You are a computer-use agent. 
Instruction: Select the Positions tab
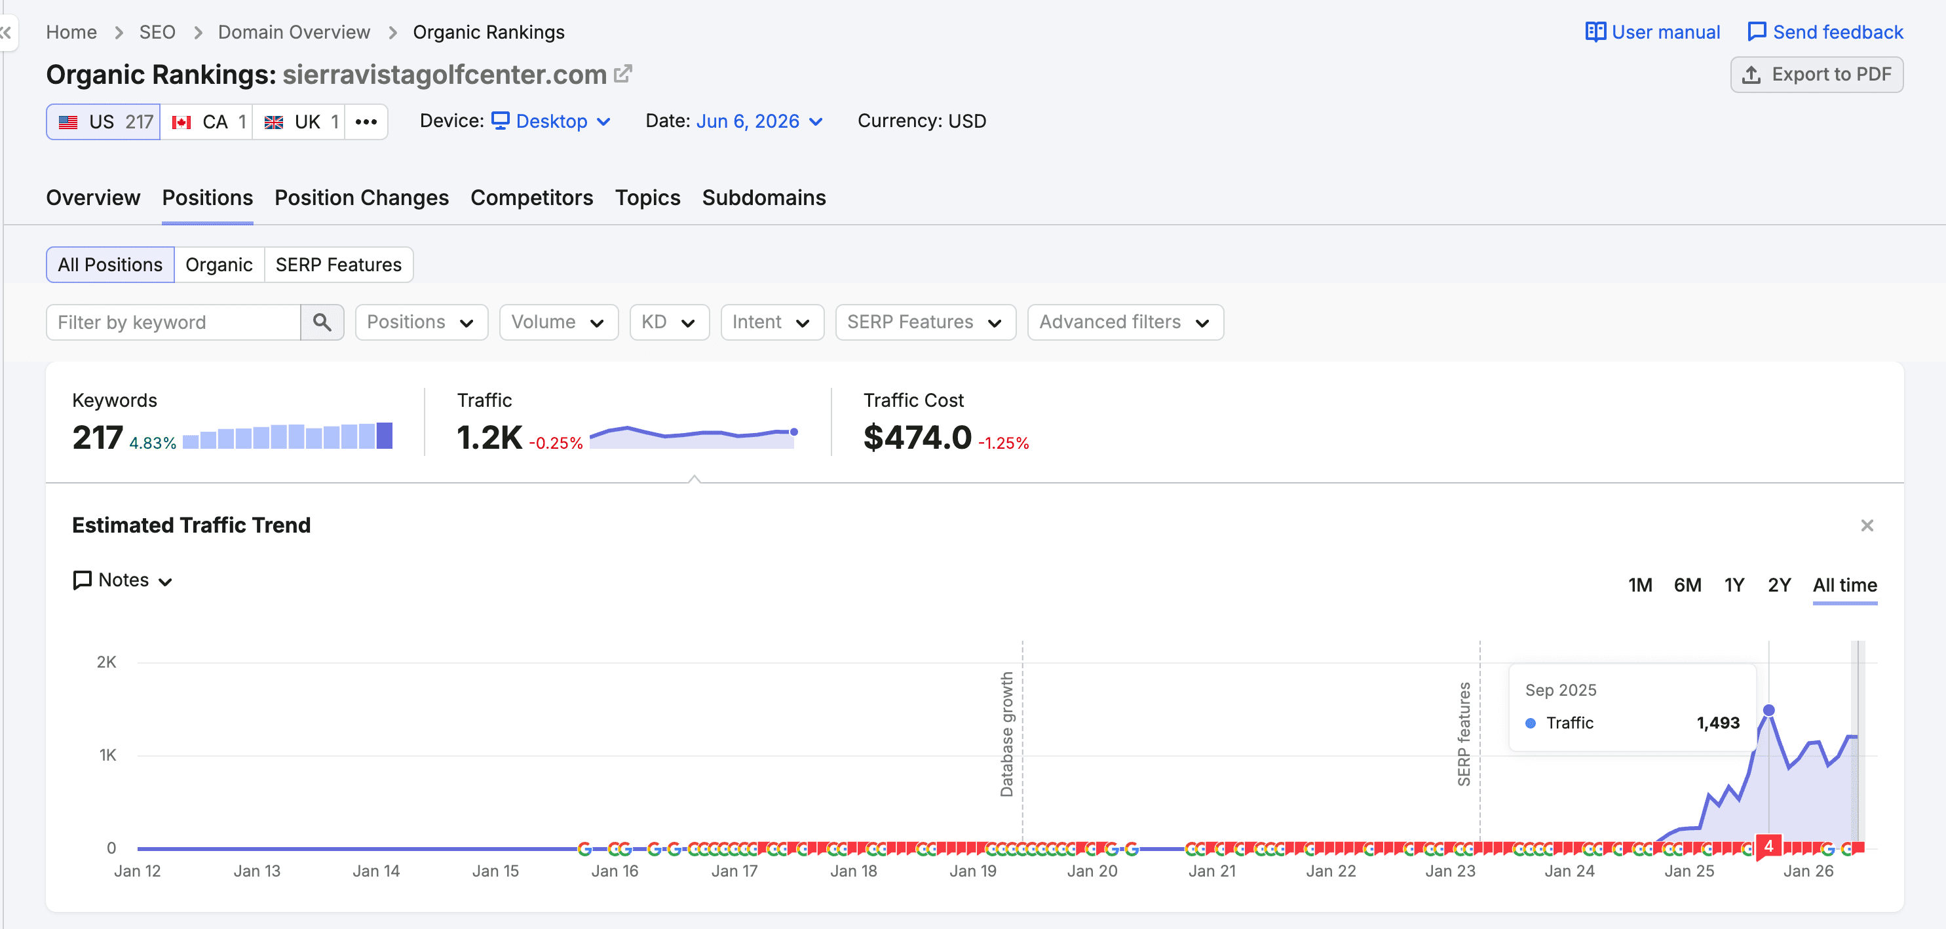pyautogui.click(x=208, y=198)
